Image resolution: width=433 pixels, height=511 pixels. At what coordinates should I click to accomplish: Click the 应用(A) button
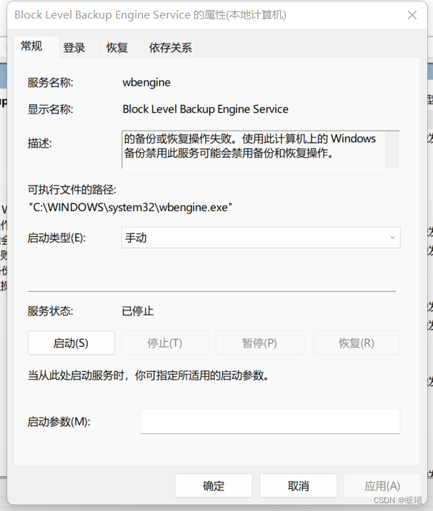point(382,486)
